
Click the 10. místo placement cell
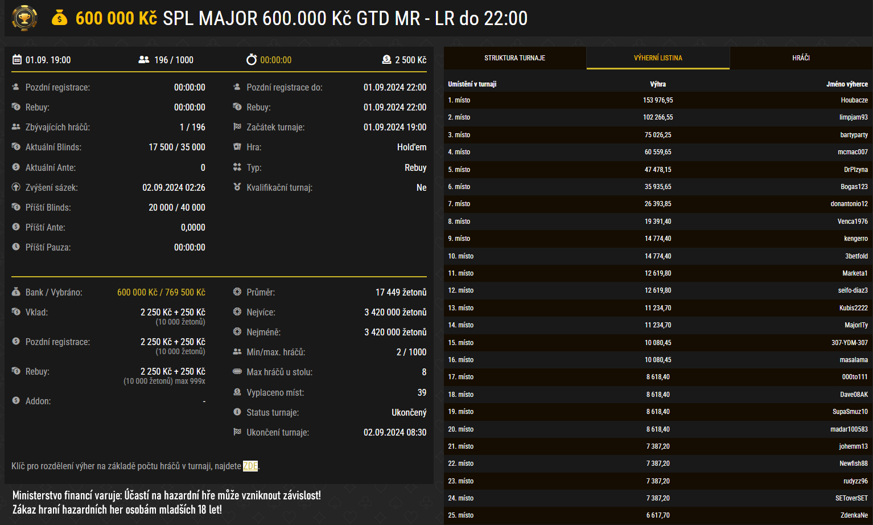click(461, 256)
